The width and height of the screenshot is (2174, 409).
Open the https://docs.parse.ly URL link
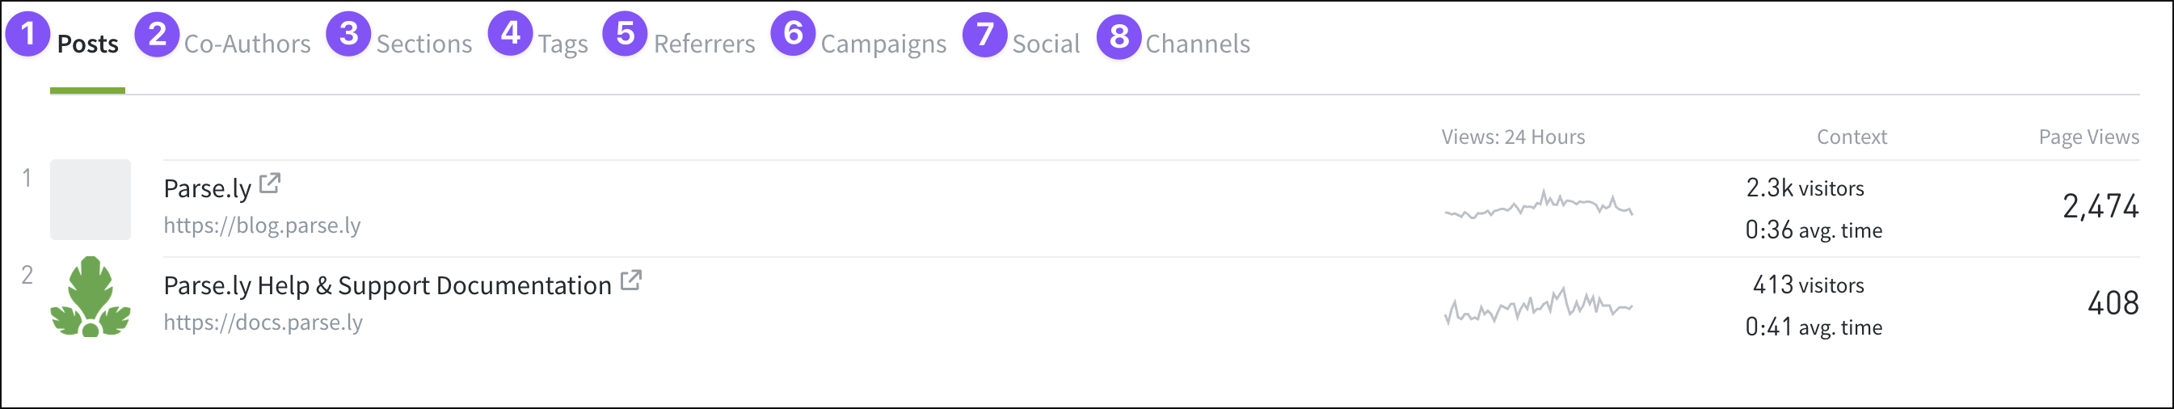click(x=263, y=323)
